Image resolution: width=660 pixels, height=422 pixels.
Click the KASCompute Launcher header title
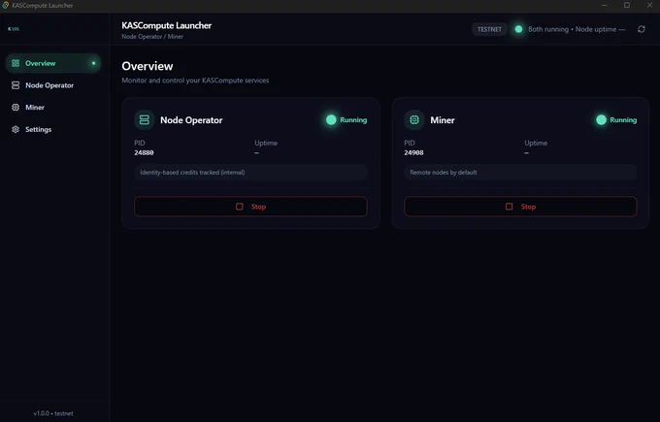(x=167, y=25)
